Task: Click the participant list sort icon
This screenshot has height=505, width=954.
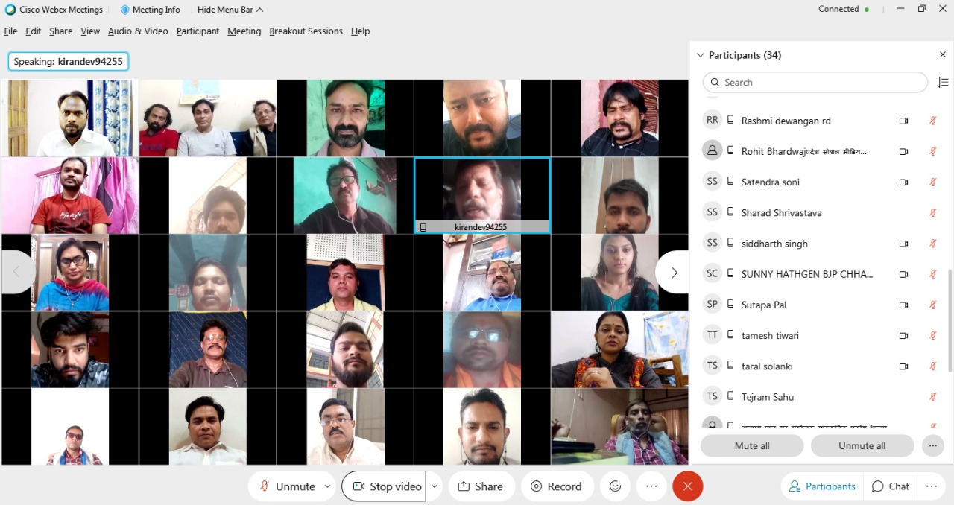Action: tap(943, 83)
